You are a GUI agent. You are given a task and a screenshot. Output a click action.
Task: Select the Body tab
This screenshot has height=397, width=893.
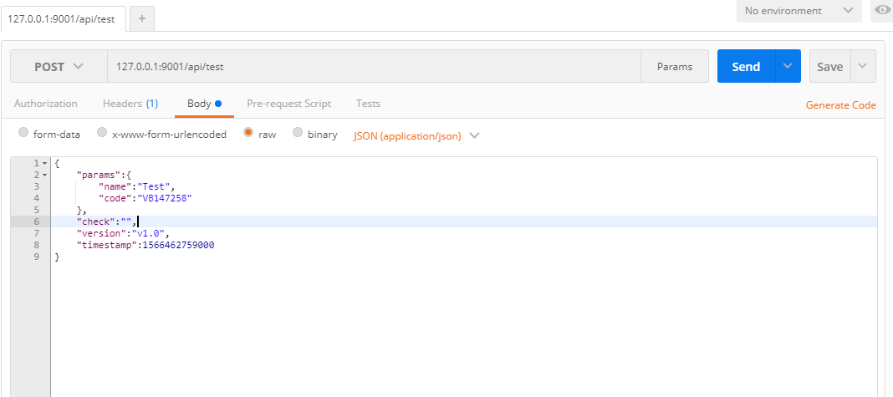point(204,104)
